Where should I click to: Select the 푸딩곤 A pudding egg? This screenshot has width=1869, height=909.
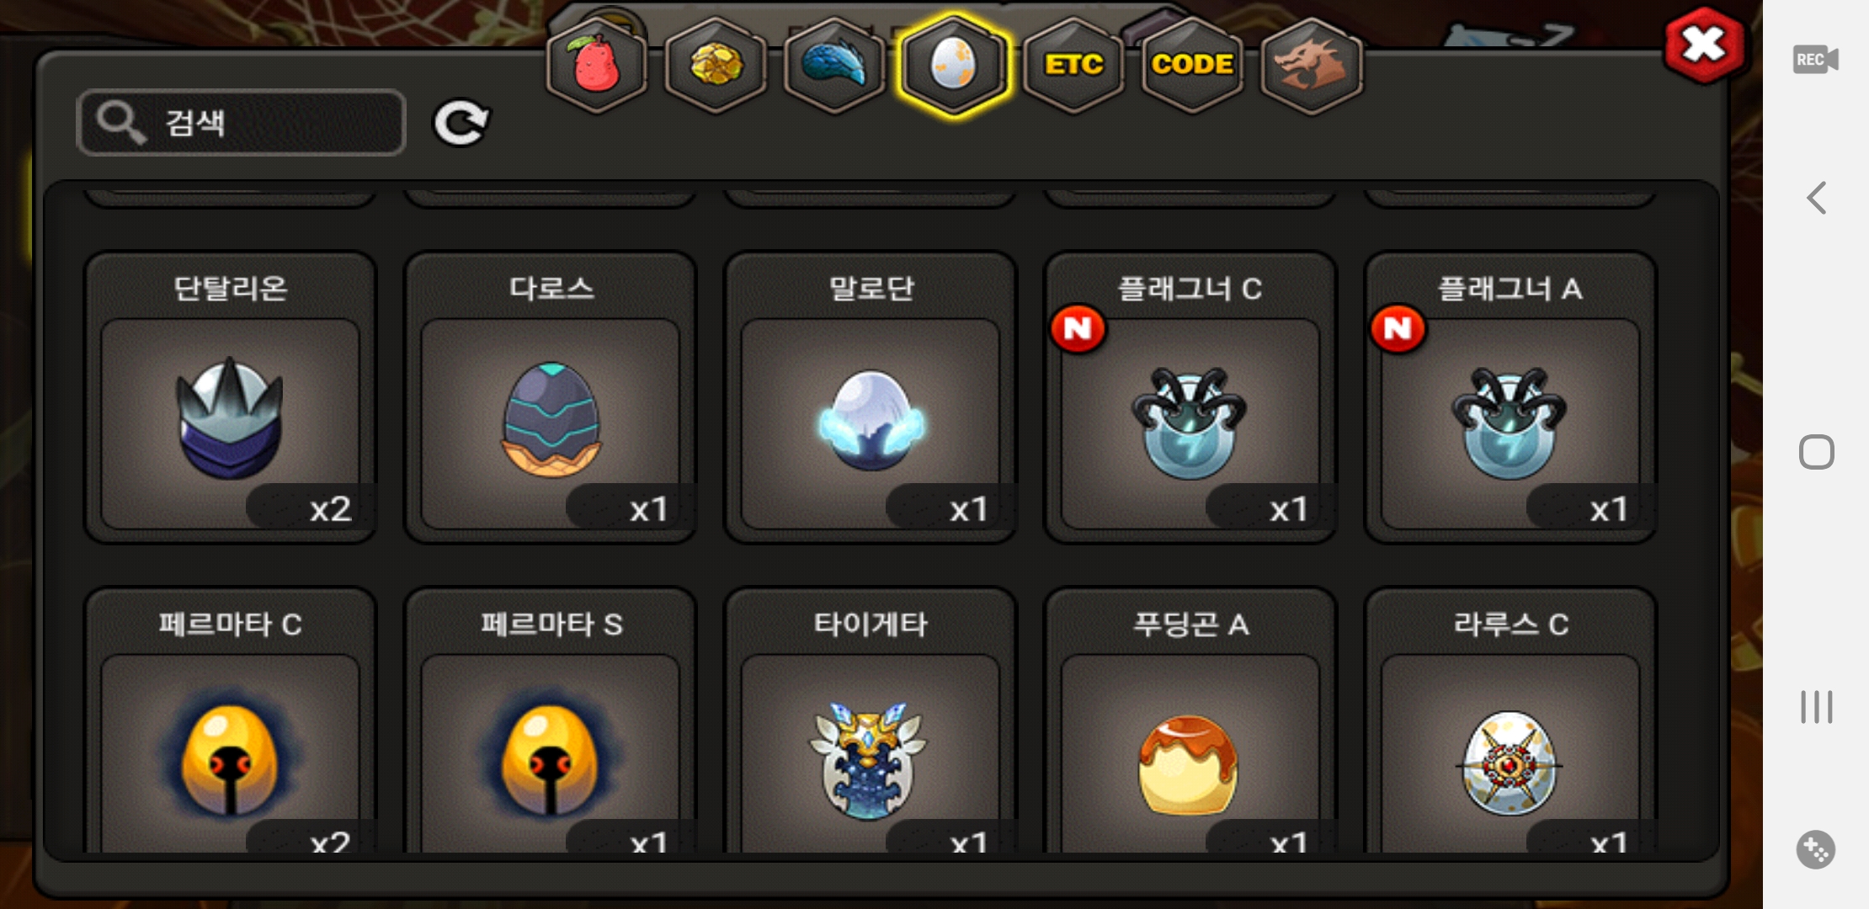click(1190, 722)
